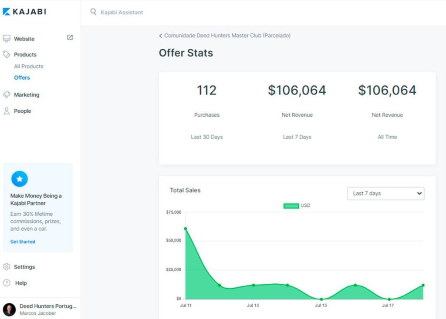Click the People person icon

click(7, 111)
